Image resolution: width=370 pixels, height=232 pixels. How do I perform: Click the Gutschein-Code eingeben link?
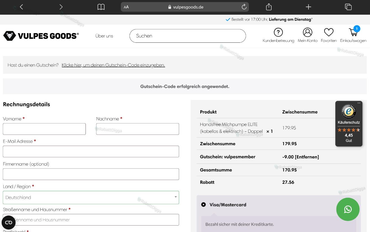tap(113, 65)
